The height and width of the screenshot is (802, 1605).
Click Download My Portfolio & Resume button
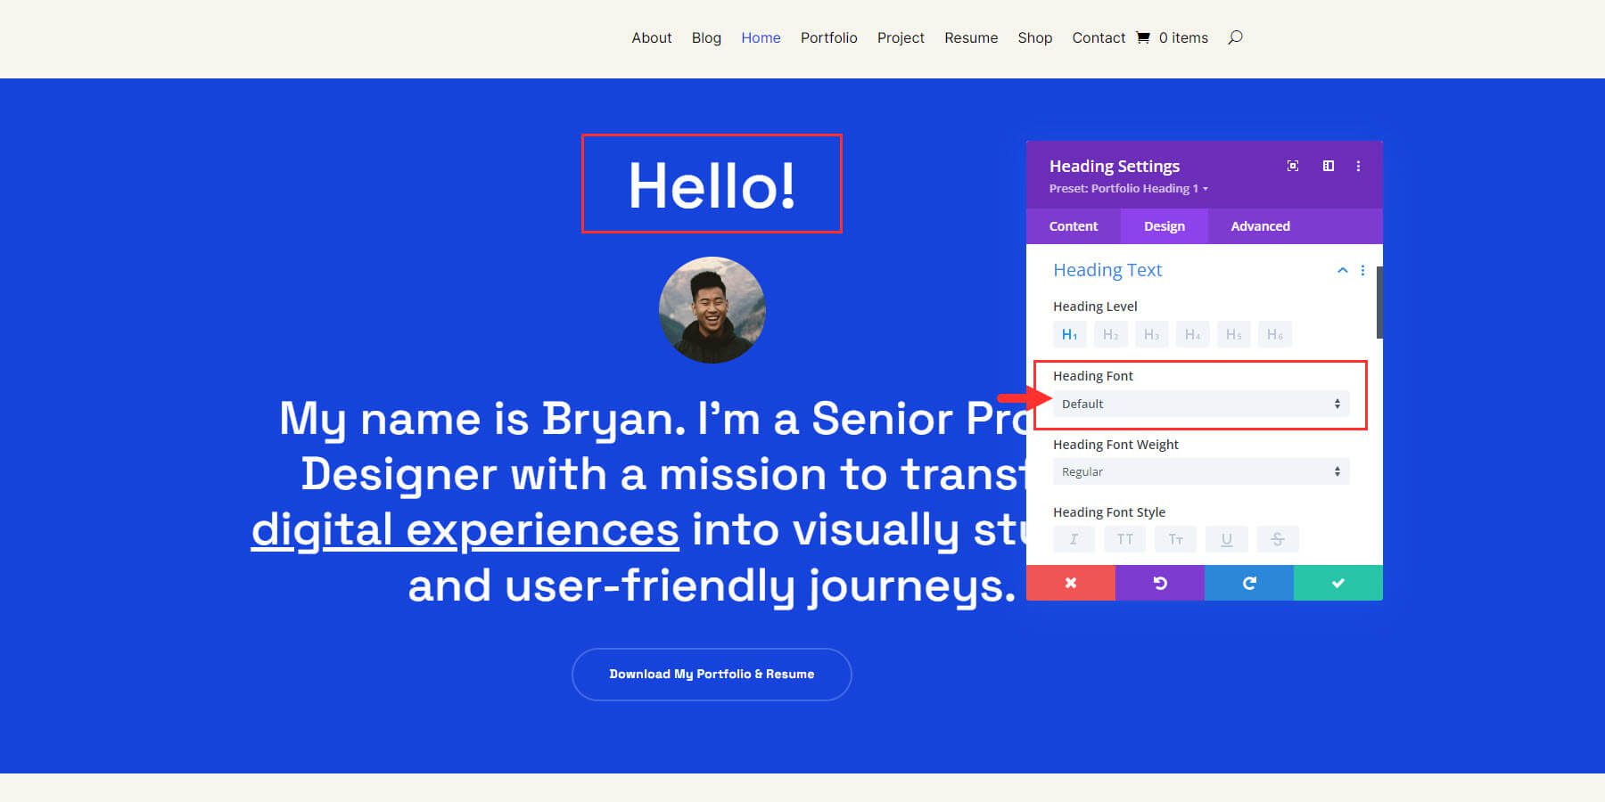pyautogui.click(x=711, y=674)
